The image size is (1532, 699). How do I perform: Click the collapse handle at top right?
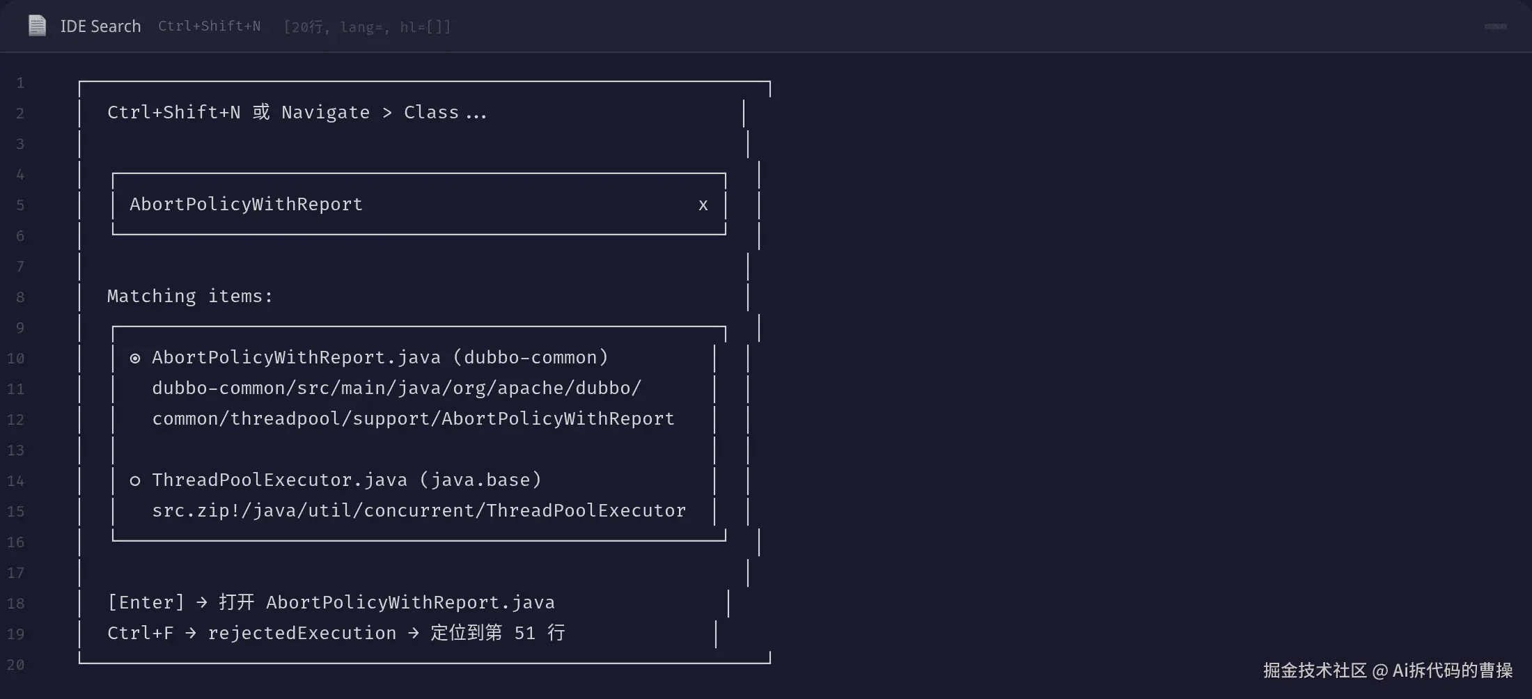(x=1495, y=26)
